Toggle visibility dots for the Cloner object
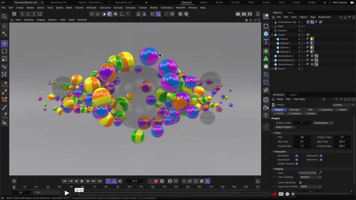This screenshot has width=356, height=200. coord(302,35)
